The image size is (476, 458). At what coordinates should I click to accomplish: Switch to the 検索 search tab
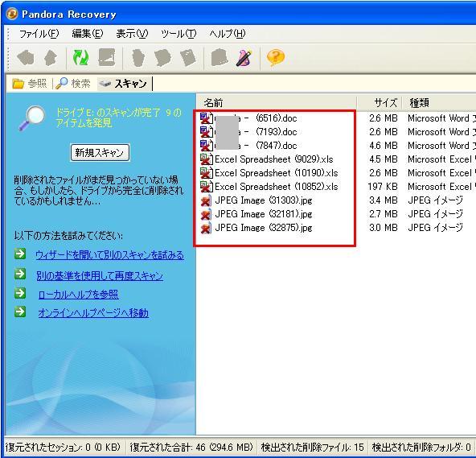point(74,83)
